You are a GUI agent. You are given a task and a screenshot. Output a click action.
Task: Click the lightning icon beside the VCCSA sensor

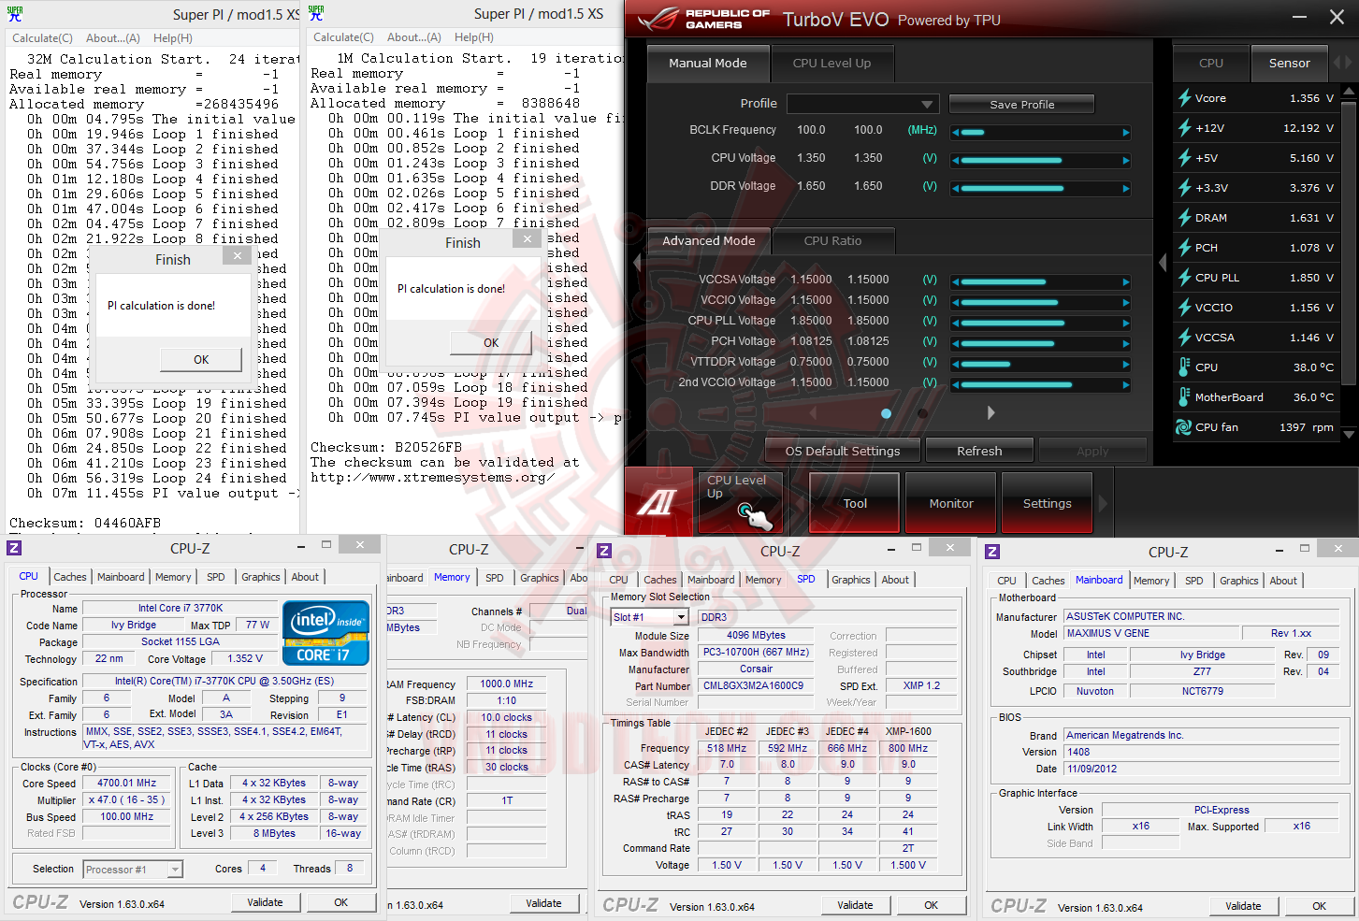click(1185, 338)
